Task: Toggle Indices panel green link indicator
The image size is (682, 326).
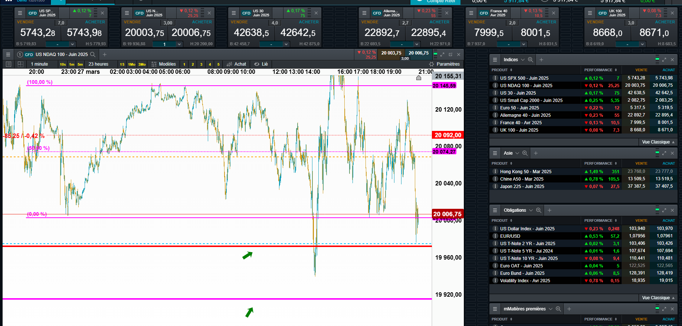Action: click(x=657, y=60)
